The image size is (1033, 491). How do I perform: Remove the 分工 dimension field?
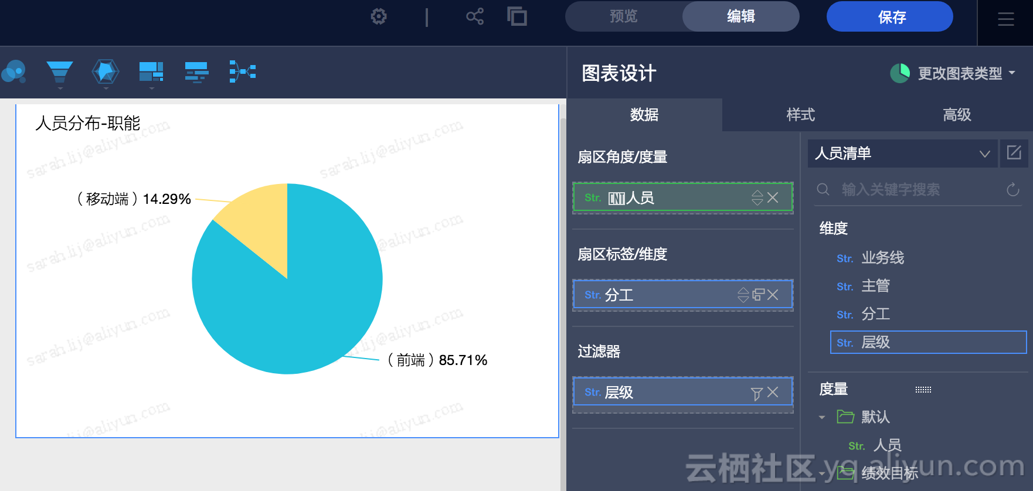coord(773,295)
